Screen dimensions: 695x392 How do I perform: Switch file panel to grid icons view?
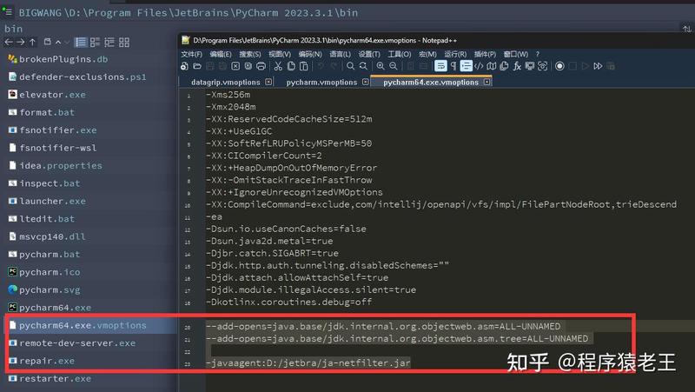click(124, 42)
